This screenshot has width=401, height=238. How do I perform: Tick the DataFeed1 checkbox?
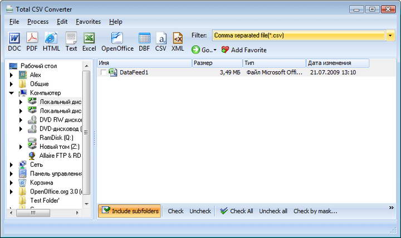point(104,72)
